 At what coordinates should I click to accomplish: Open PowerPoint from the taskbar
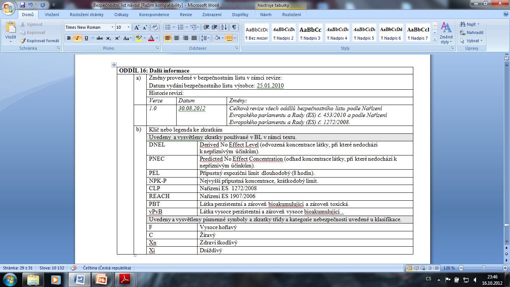[101, 280]
